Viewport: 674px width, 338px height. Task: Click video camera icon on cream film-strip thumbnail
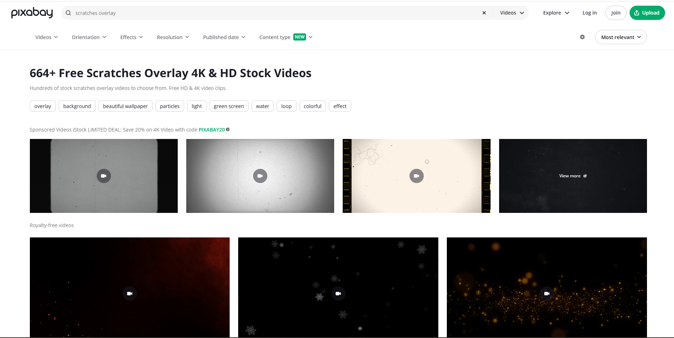[417, 176]
